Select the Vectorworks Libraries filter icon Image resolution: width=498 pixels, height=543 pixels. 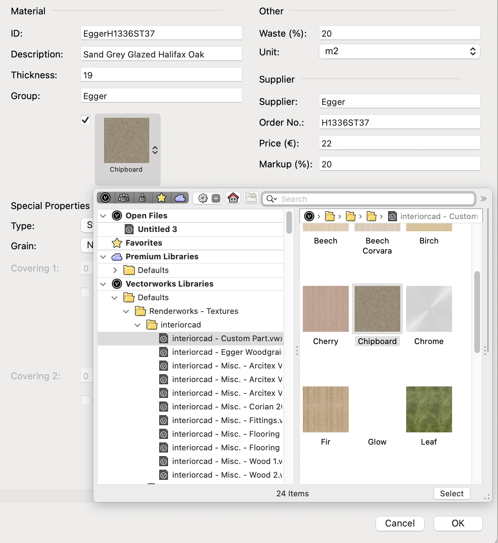105,198
